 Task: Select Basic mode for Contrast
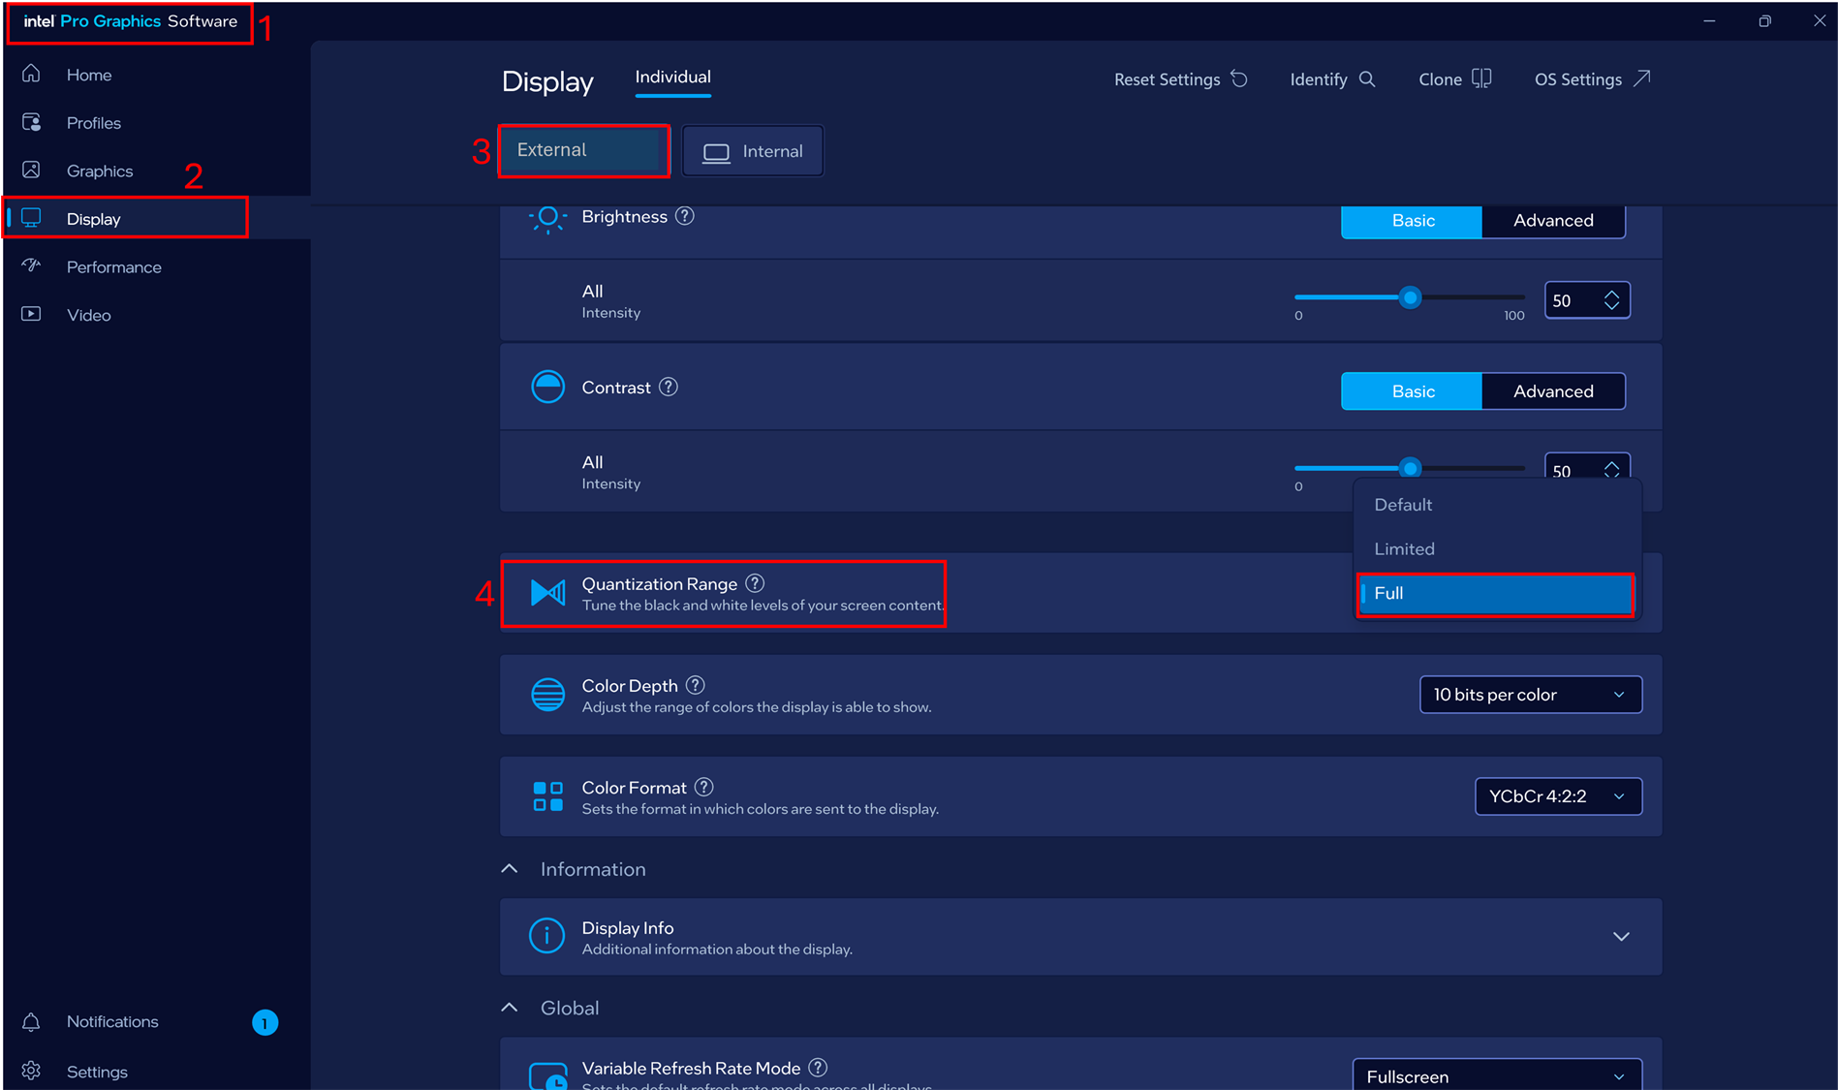point(1412,391)
